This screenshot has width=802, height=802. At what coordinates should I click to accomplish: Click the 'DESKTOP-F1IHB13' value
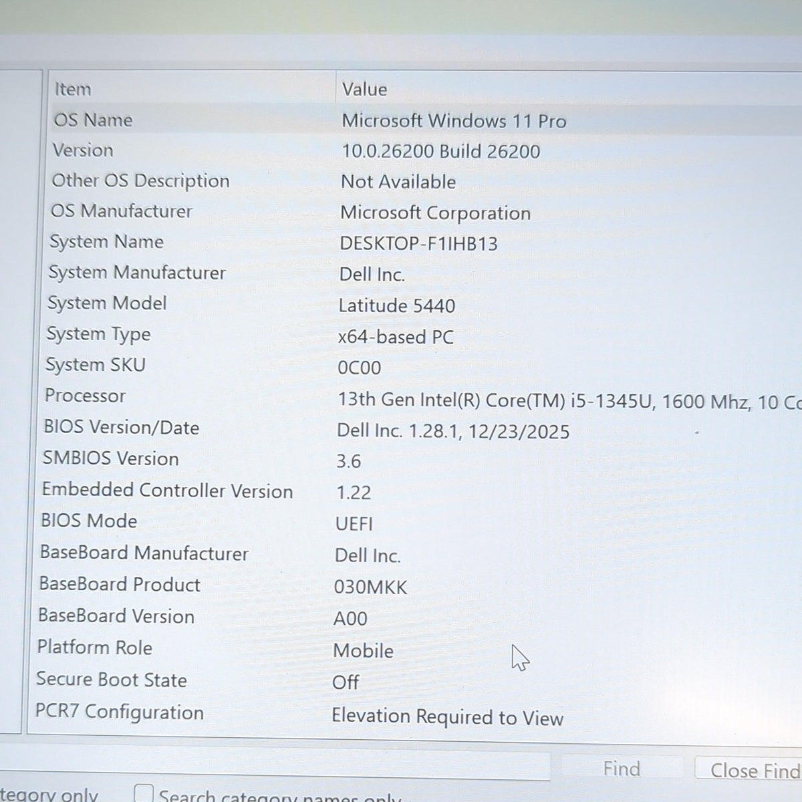pyautogui.click(x=419, y=243)
